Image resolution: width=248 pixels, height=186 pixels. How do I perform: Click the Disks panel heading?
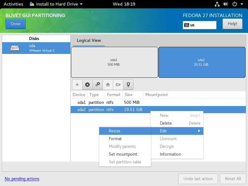coord(34,38)
